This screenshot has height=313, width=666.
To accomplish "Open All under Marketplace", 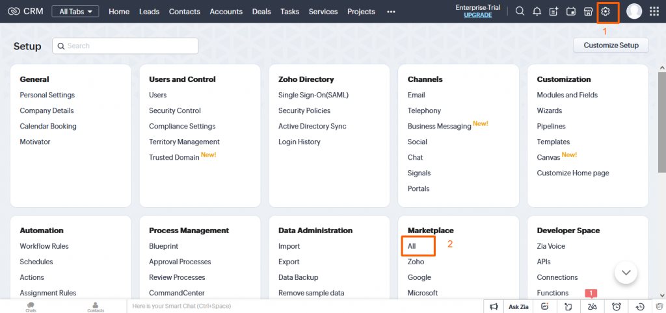I will tap(412, 246).
